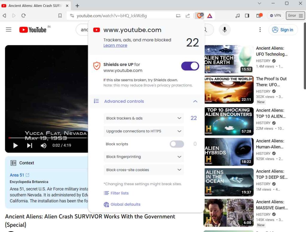This screenshot has width=306, height=232.
Task: Open the Error browser menu button
Action: click(295, 16)
